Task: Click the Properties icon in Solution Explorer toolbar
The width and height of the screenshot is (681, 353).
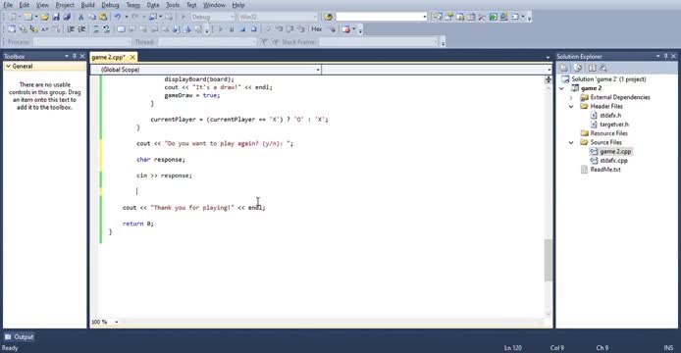Action: tap(563, 68)
